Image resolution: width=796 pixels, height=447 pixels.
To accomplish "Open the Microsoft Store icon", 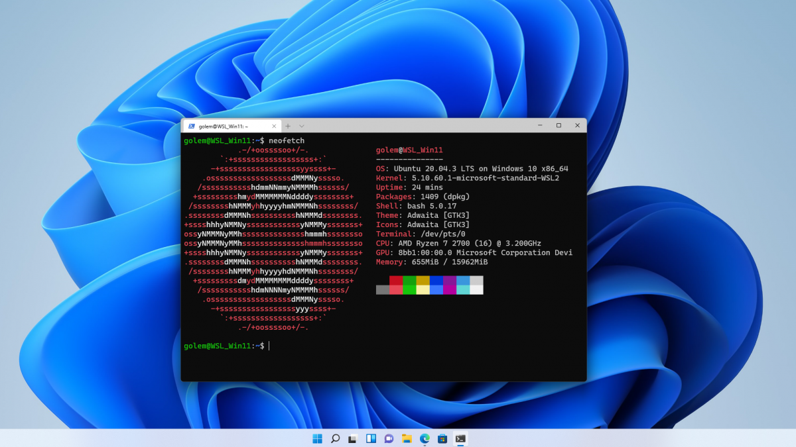I will (x=443, y=438).
